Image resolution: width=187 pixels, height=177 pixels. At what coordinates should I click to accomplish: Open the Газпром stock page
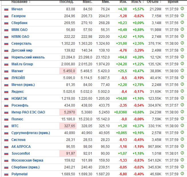click(19, 16)
